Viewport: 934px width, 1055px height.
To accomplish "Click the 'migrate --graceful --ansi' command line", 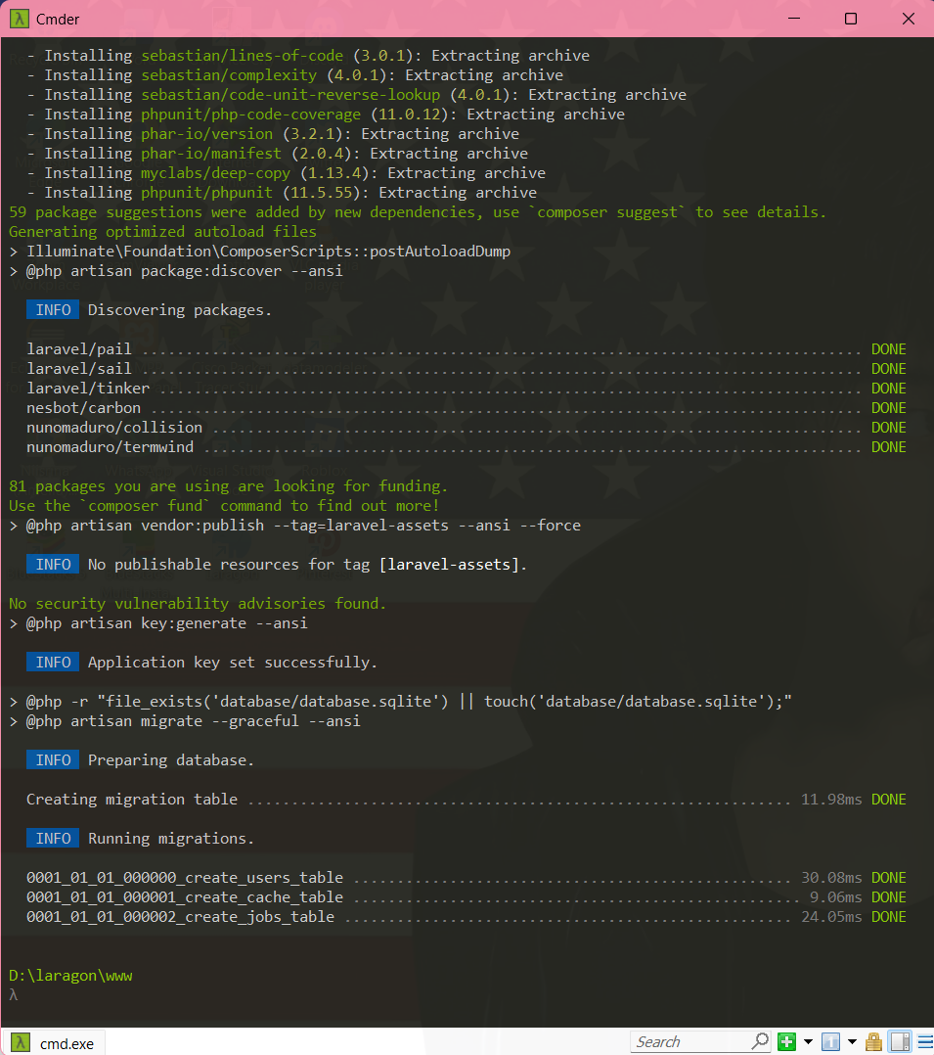I will pos(184,720).
